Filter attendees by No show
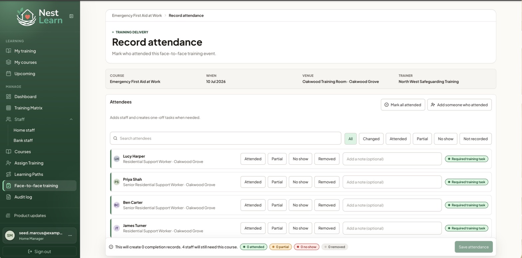The width and height of the screenshot is (522, 258). point(446,139)
